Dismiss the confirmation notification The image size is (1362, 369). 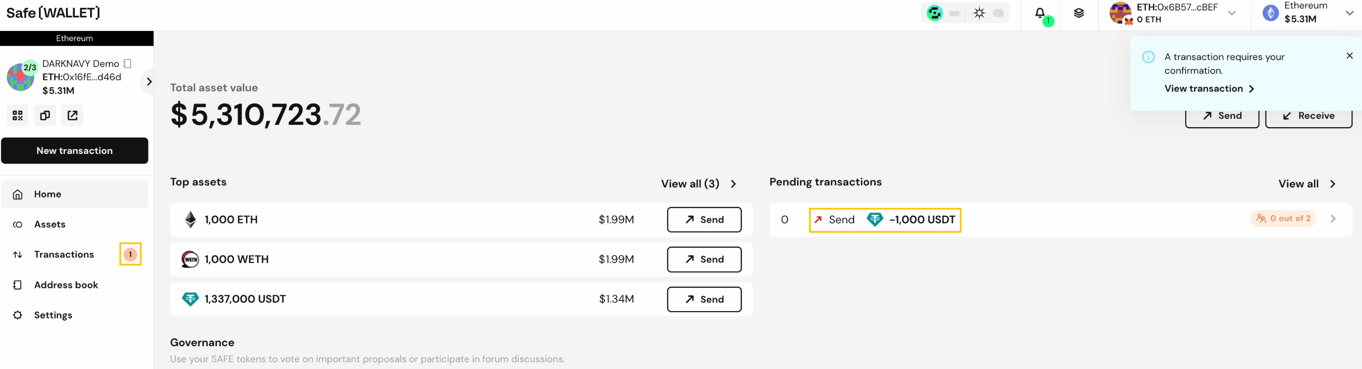pos(1349,56)
